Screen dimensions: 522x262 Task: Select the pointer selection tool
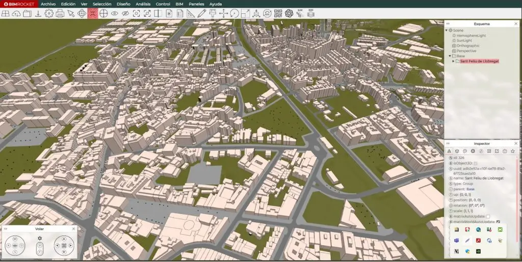(x=71, y=13)
